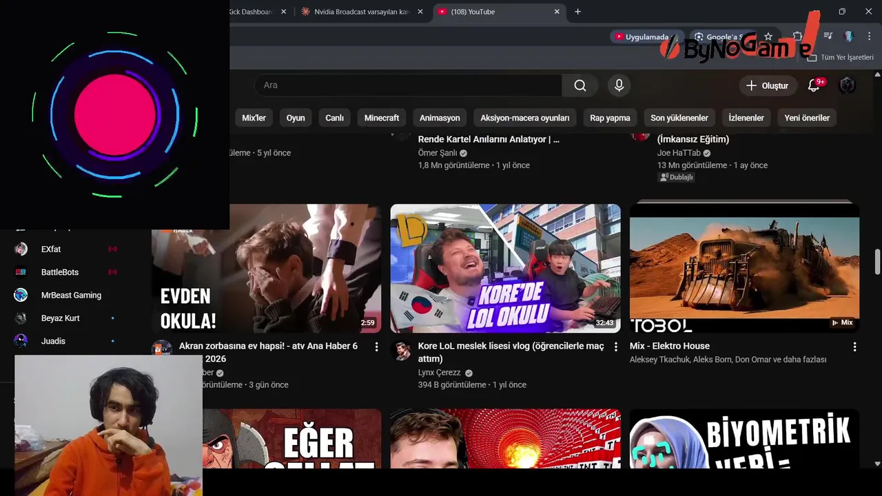Open the MrBeast Gaming channel avatar
Viewport: 882px width, 496px height.
(21, 295)
